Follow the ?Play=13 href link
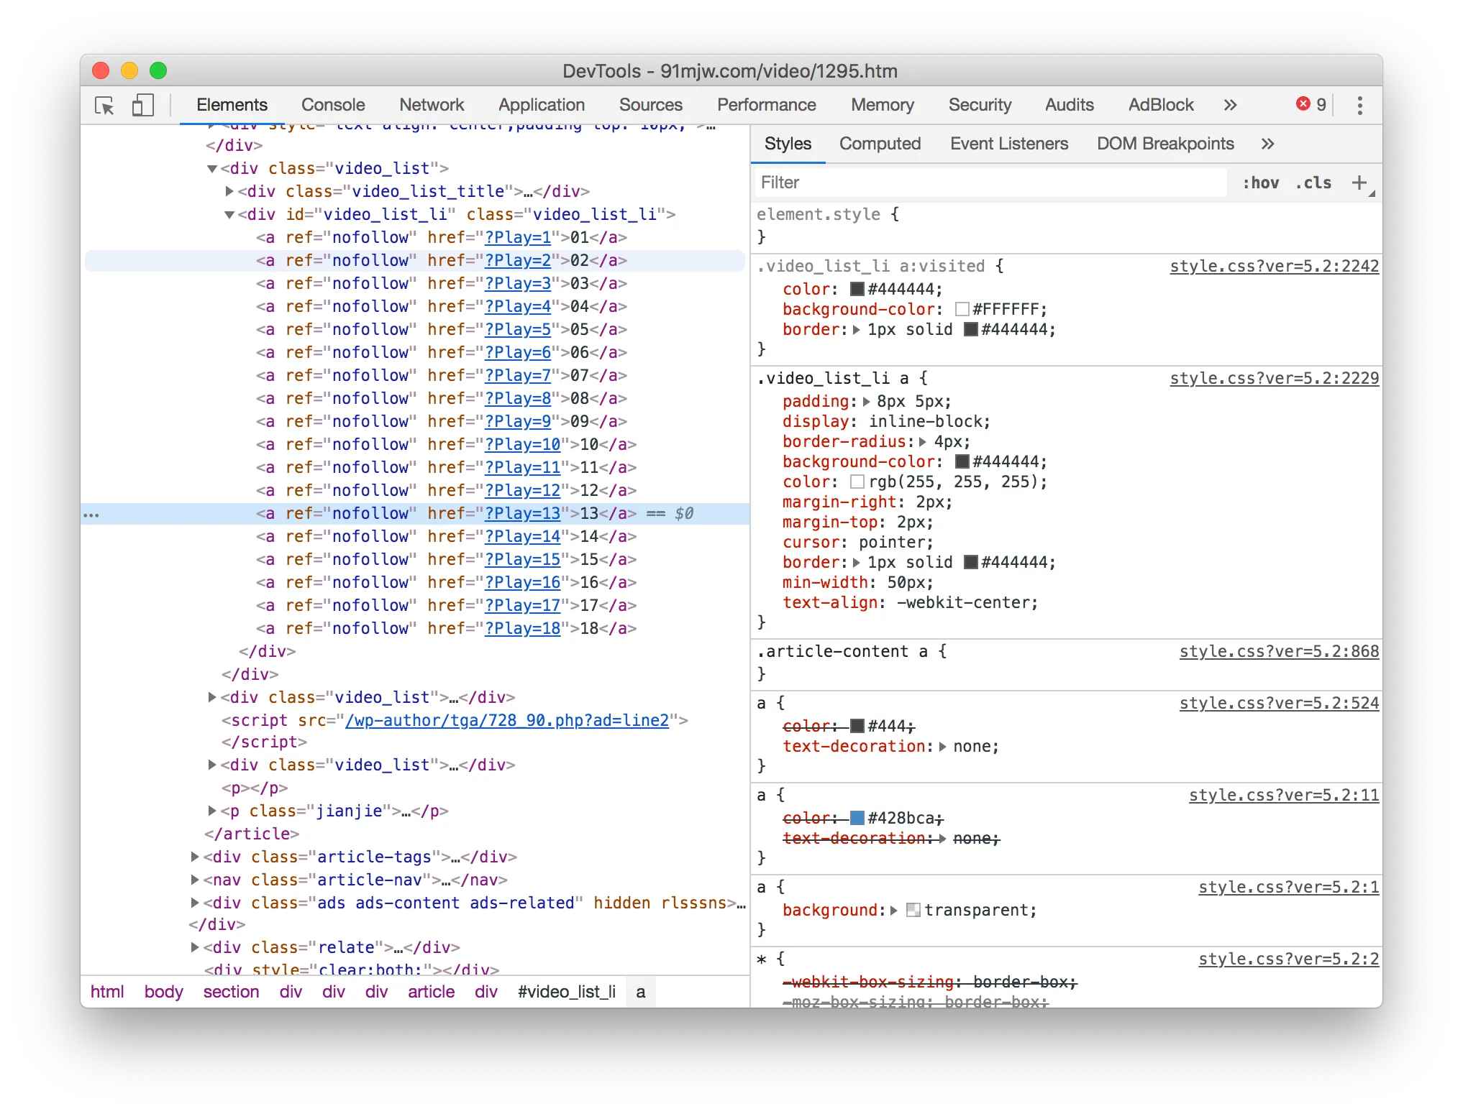Screen dimensions: 1463x1114 [x=522, y=514]
